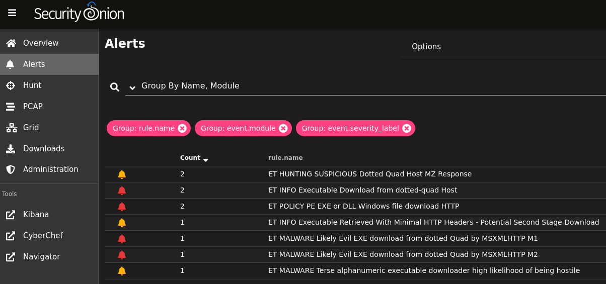
Task: Acknowledge the POLICY PE EXE or DLL alert bell
Action: [x=122, y=207]
